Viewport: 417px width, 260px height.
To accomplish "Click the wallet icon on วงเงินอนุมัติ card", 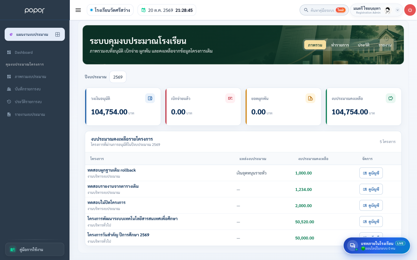I will [x=150, y=98].
